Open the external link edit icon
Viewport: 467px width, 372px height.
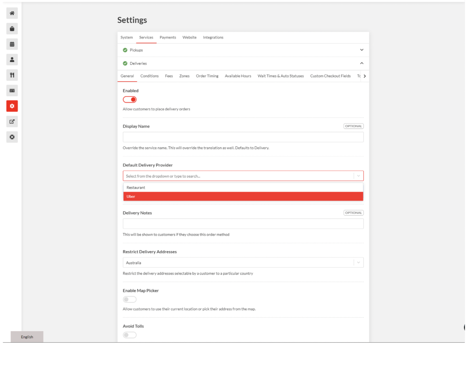(x=12, y=122)
